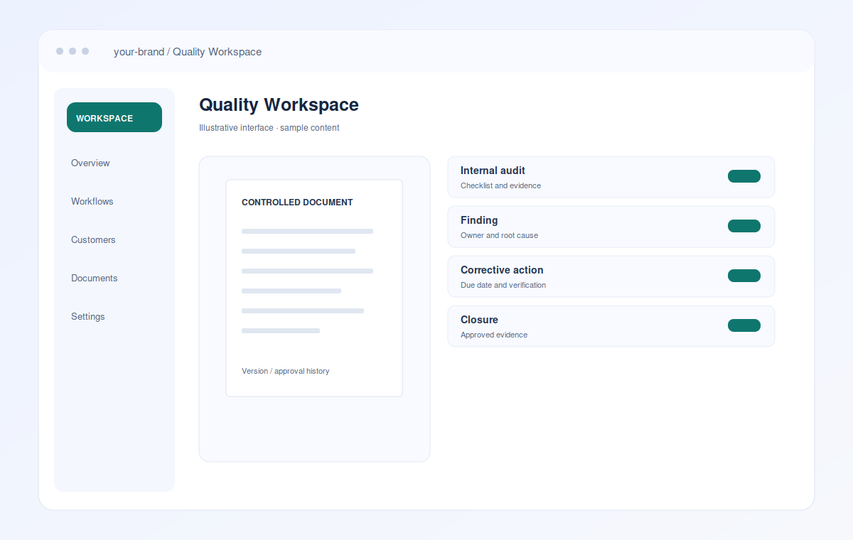Toggle the green pill on Internal audit
The width and height of the screenshot is (853, 540).
(x=744, y=176)
